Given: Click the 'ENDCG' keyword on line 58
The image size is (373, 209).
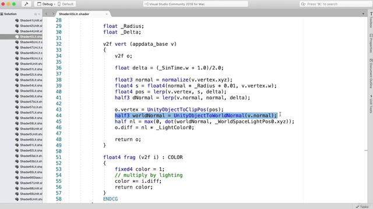Looking at the screenshot, I should click(110, 199).
